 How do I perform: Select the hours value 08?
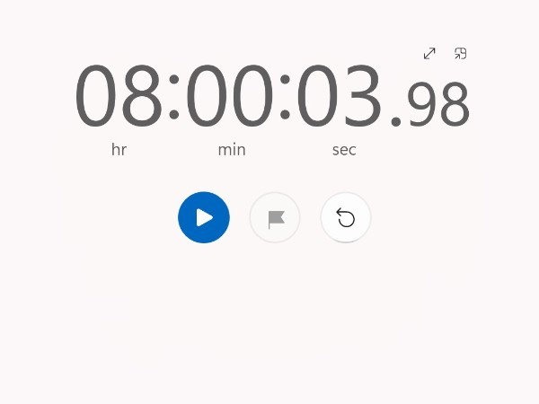(119, 95)
